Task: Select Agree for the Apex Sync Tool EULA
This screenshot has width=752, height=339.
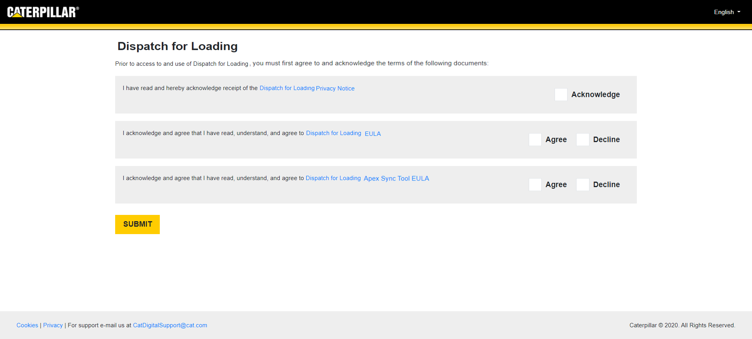Action: 535,185
